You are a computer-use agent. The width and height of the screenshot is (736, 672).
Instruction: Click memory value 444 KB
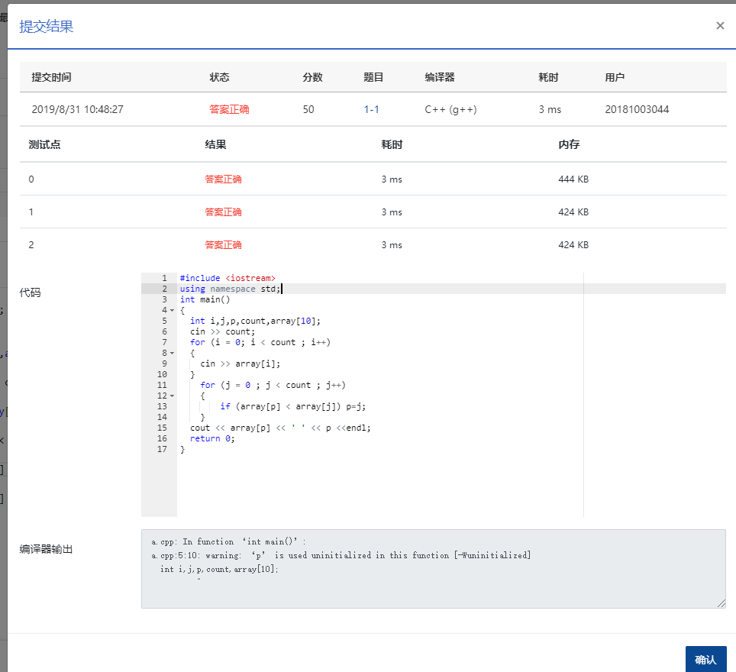(x=573, y=179)
